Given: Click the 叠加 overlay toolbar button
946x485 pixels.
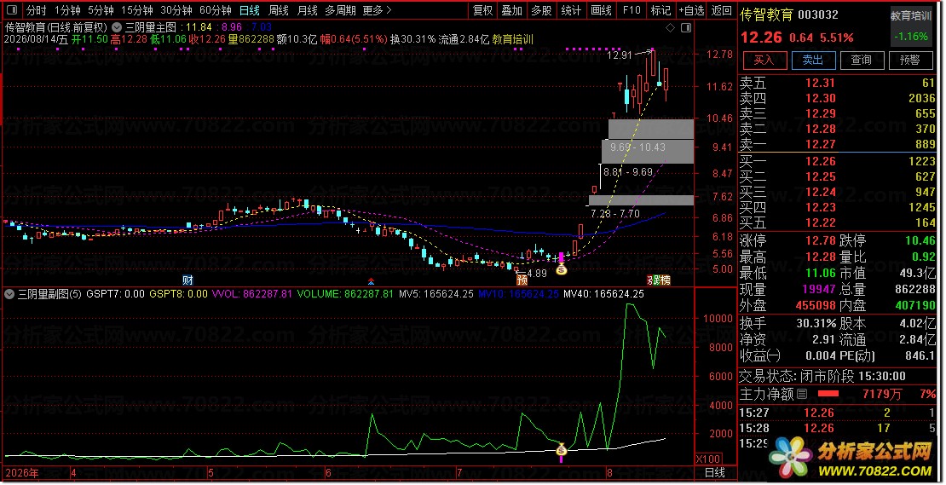Looking at the screenshot, I should pos(512,10).
